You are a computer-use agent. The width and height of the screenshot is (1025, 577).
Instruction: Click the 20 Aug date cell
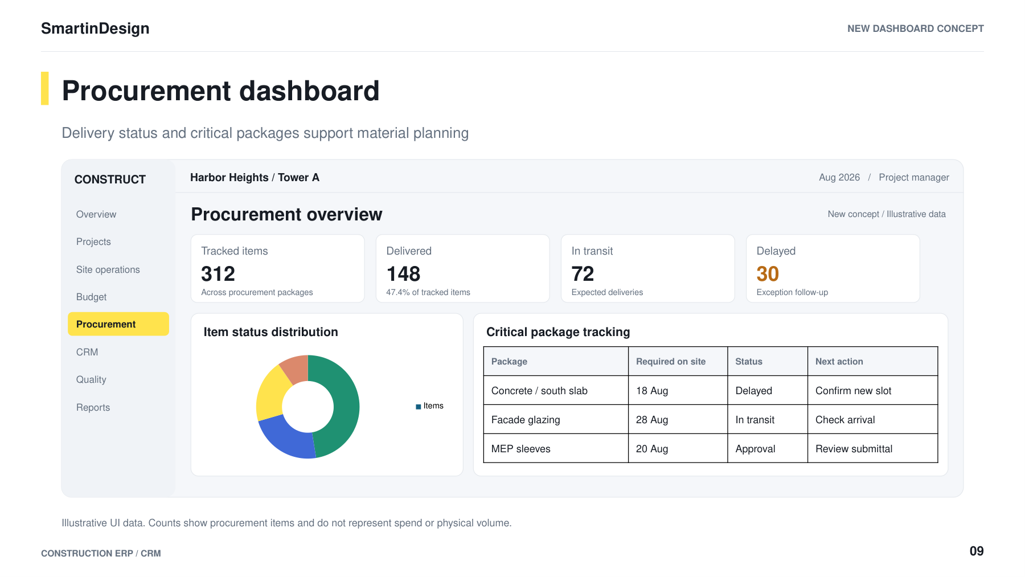pos(678,449)
